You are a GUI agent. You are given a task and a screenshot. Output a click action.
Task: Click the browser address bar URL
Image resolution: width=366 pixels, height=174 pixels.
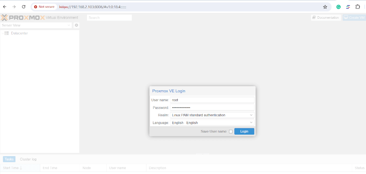point(93,7)
